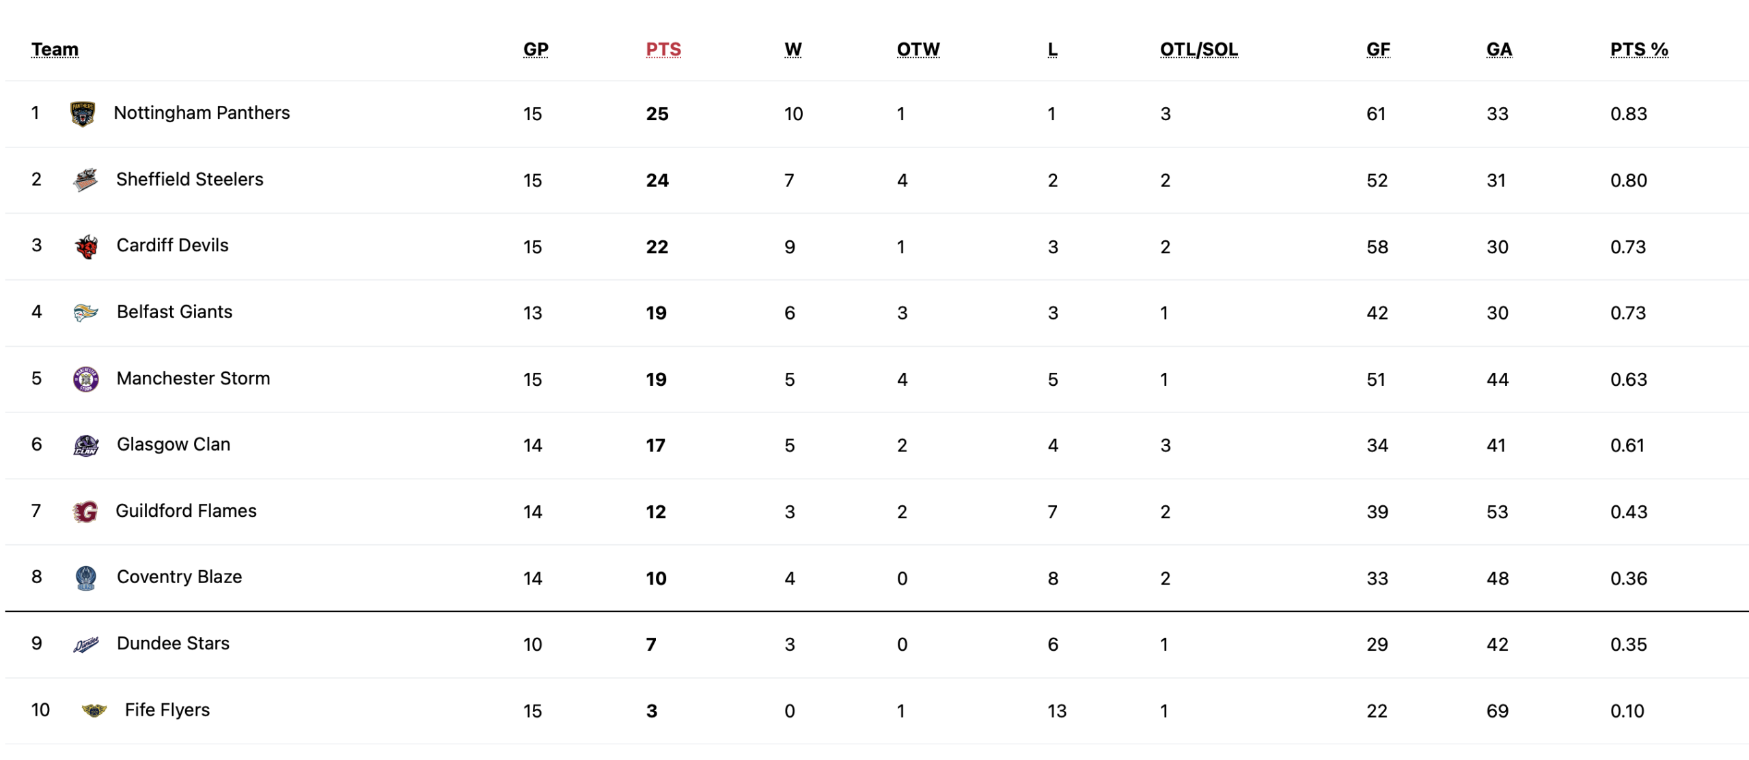Screen dimensions: 1749x760
Task: Click the Dundee Stars logo icon
Action: pyautogui.click(x=86, y=644)
